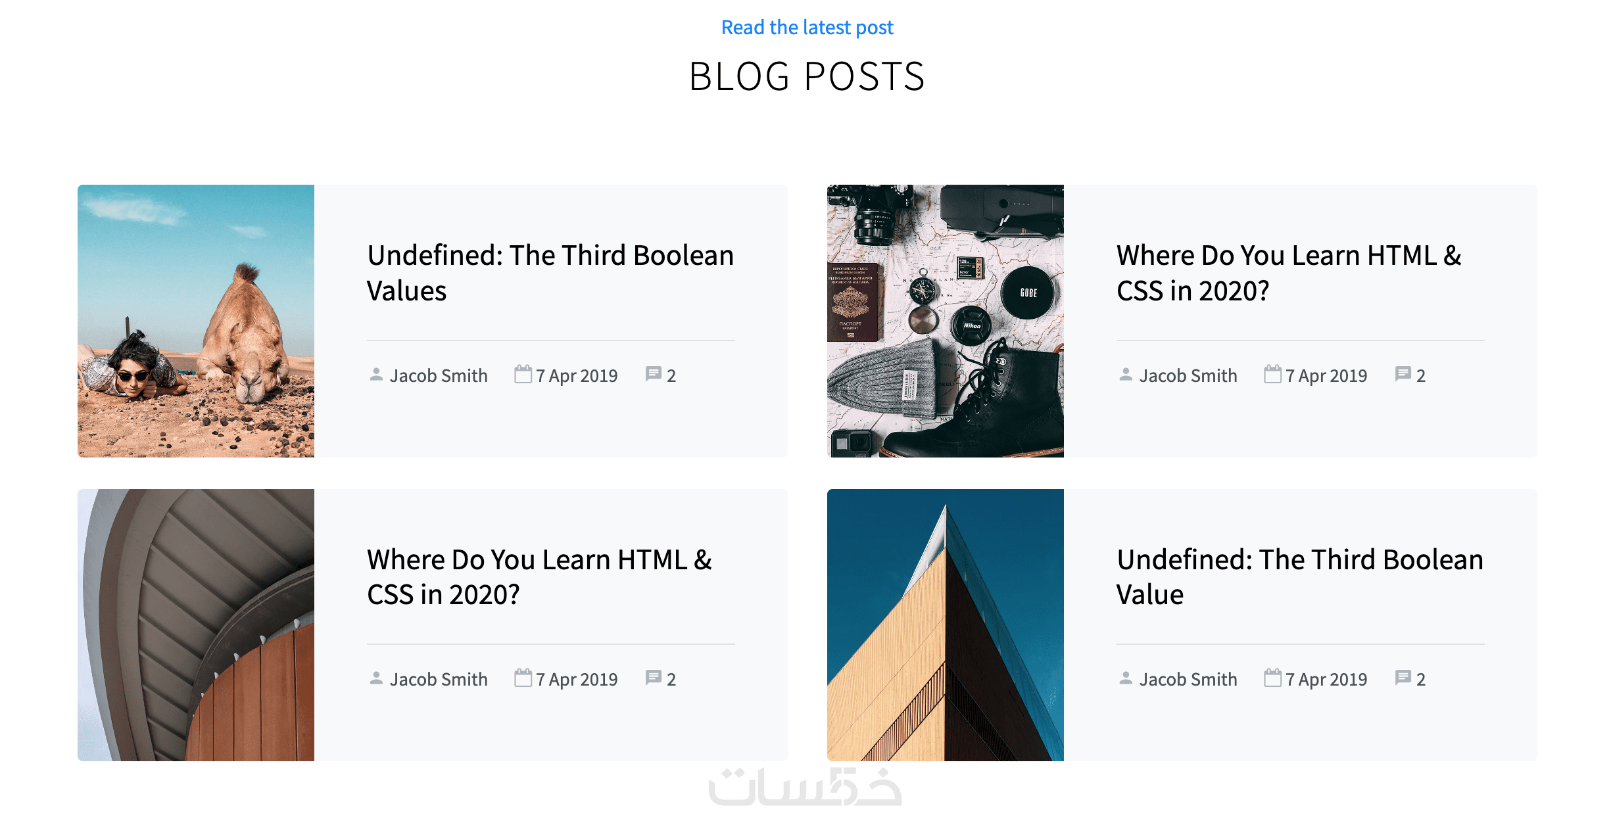Click the calendar icon in the camel post card
Image resolution: width=1611 pixels, height=823 pixels.
coord(523,375)
